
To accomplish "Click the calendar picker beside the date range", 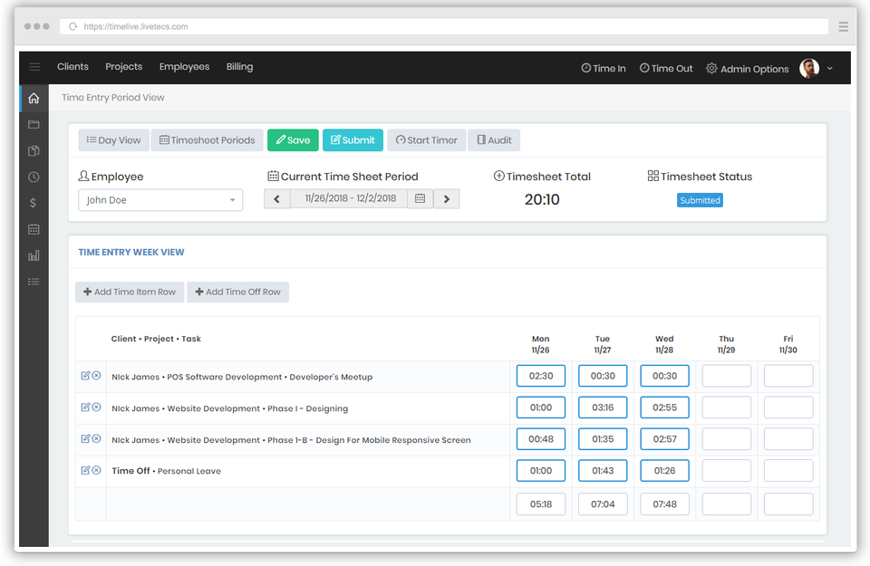I will tap(420, 198).
